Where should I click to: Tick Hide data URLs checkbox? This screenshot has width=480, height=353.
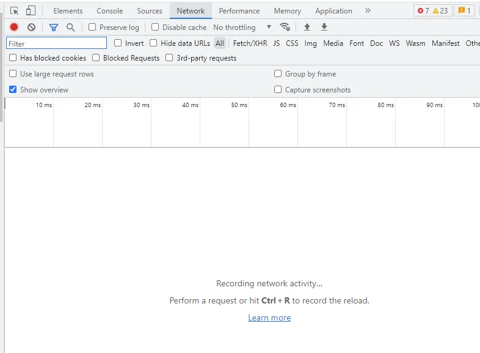(x=153, y=43)
